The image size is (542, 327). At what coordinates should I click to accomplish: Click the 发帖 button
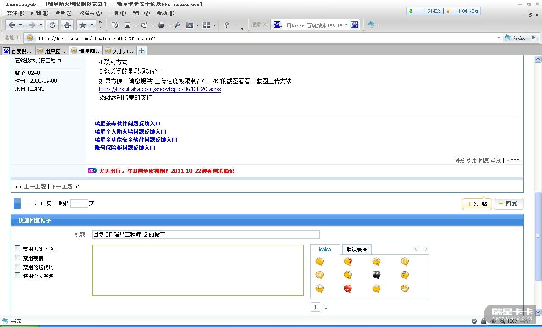coord(477,204)
